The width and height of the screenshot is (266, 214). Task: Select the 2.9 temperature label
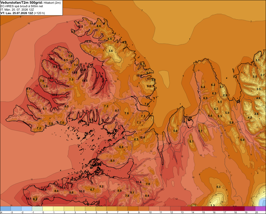[225, 95]
